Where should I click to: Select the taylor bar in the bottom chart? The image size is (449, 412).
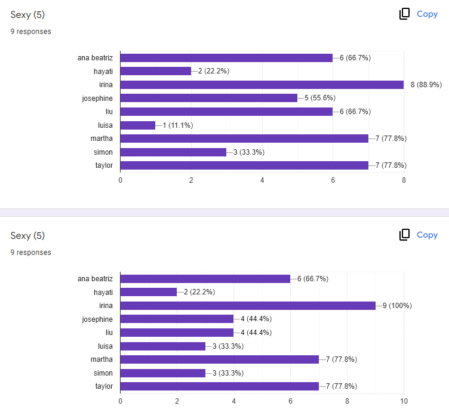[220, 386]
